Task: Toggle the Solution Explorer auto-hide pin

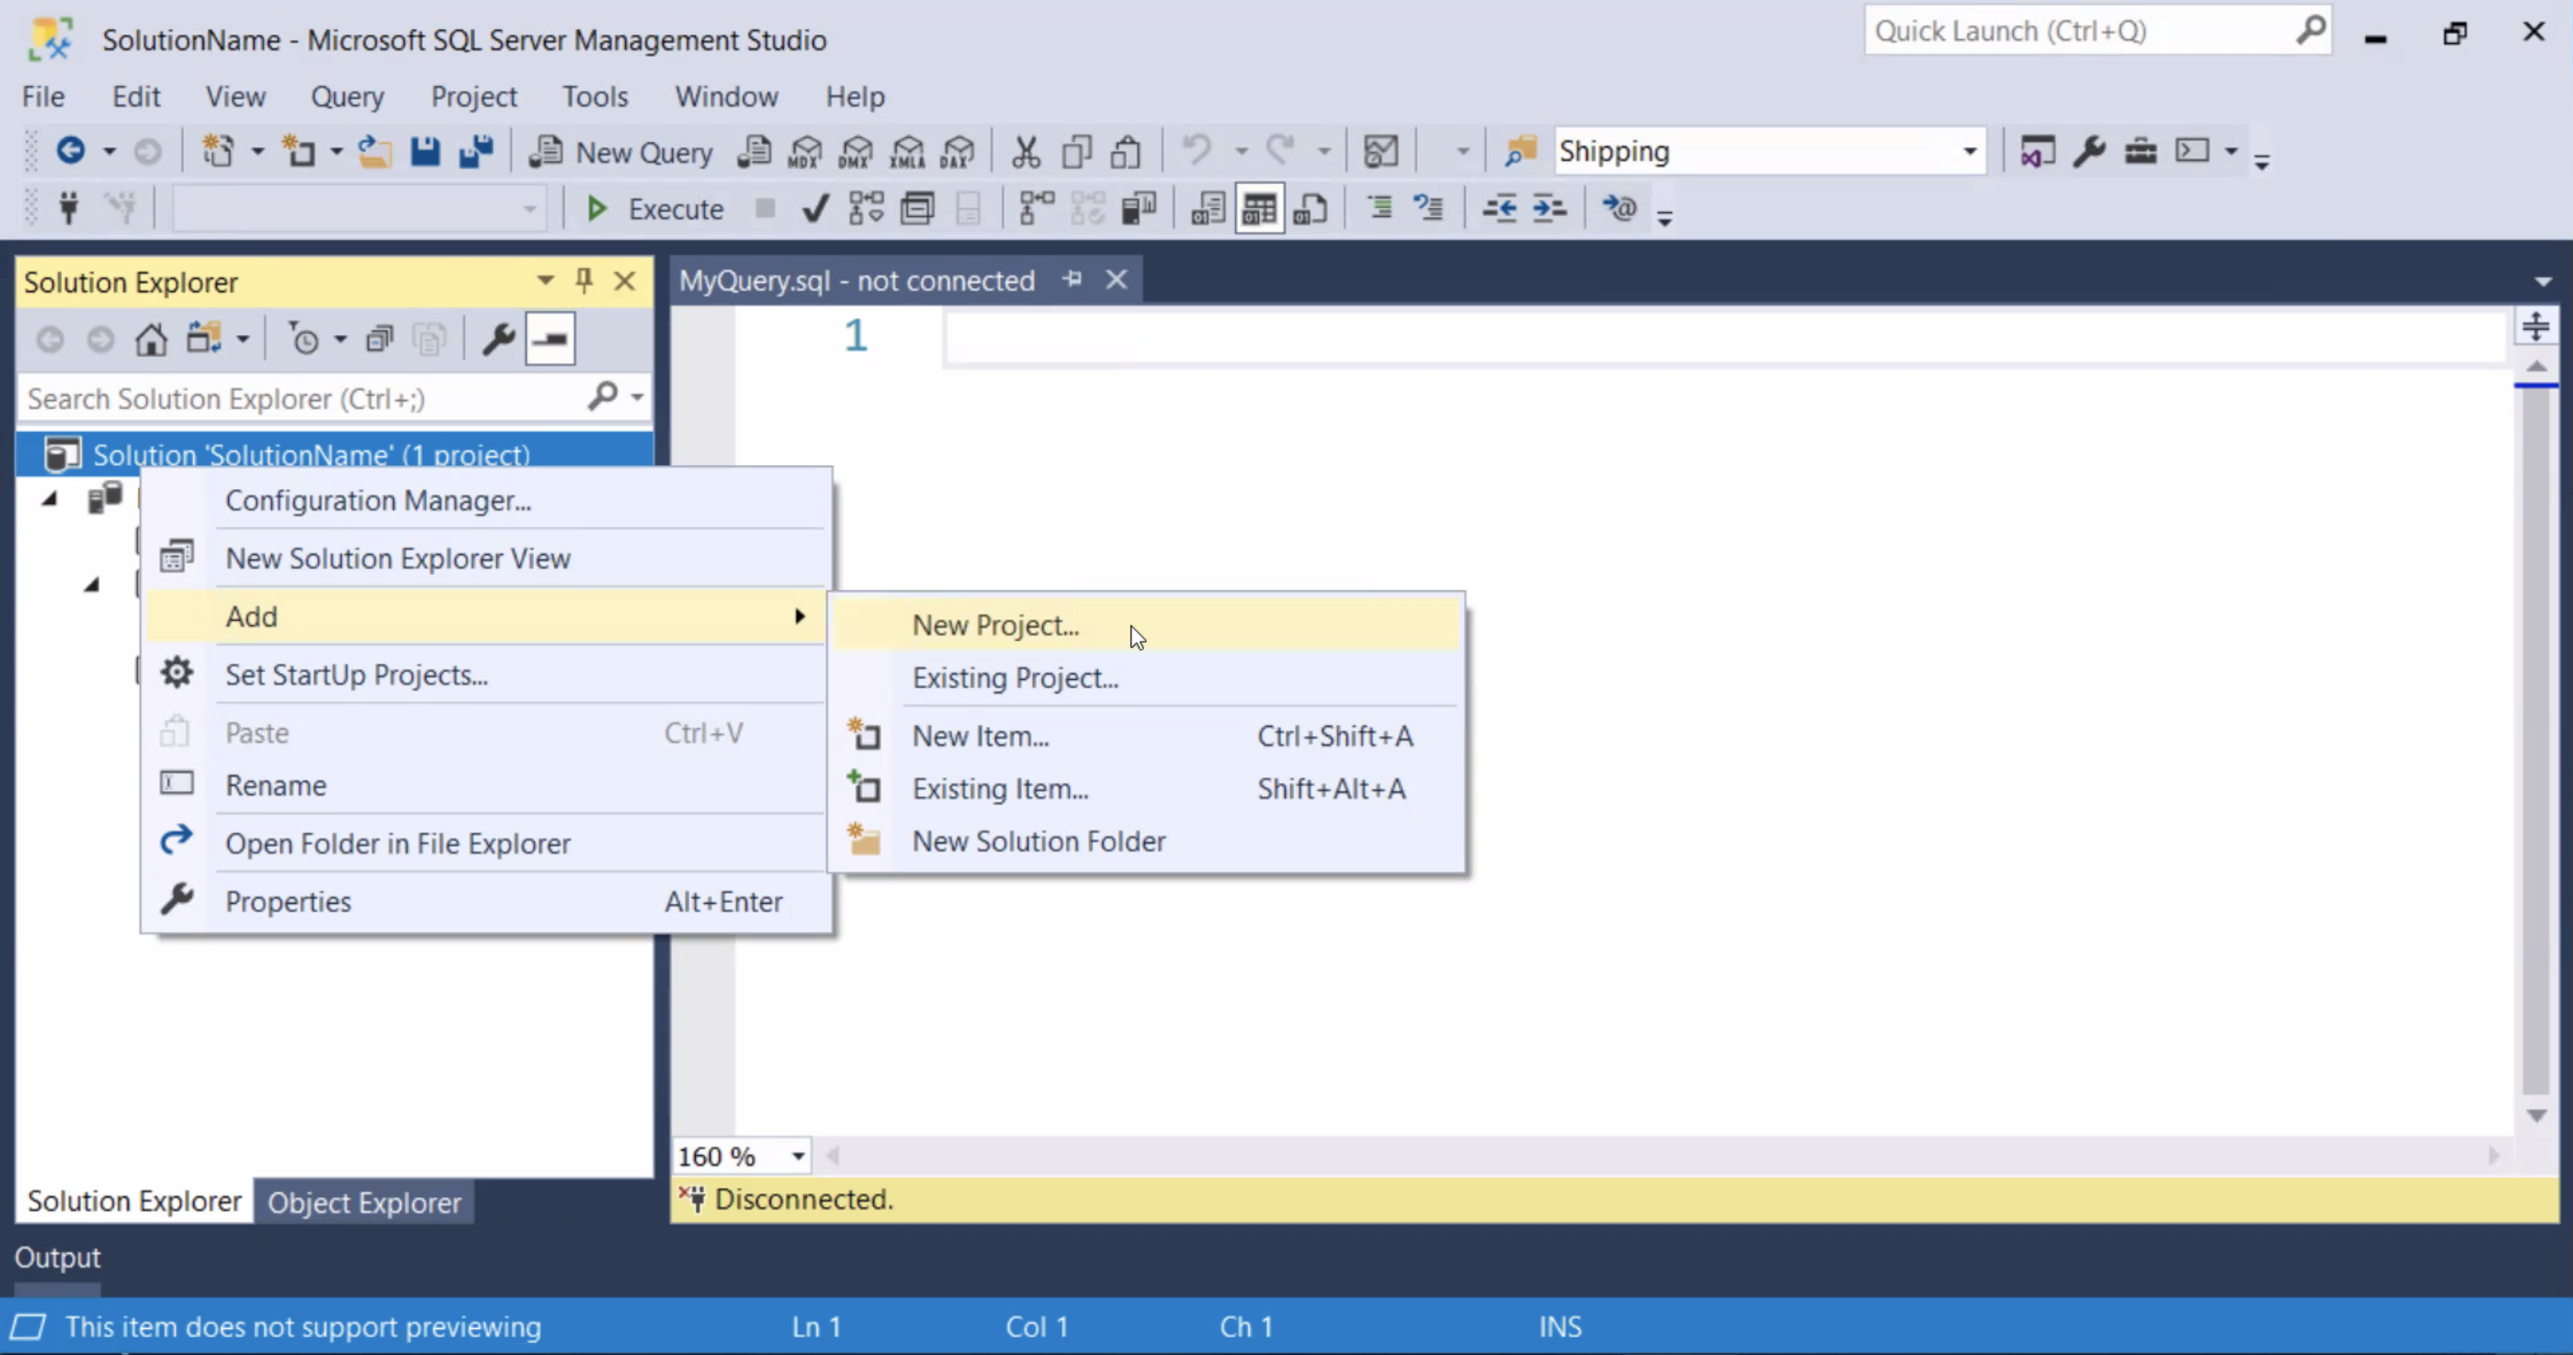Action: coord(585,281)
